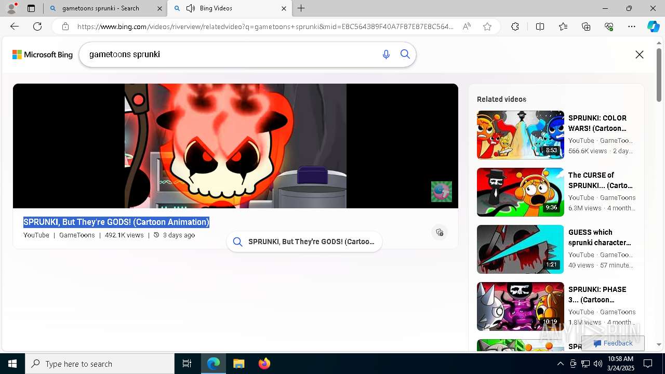
Task: Open volume control in tray
Action: (x=597, y=364)
